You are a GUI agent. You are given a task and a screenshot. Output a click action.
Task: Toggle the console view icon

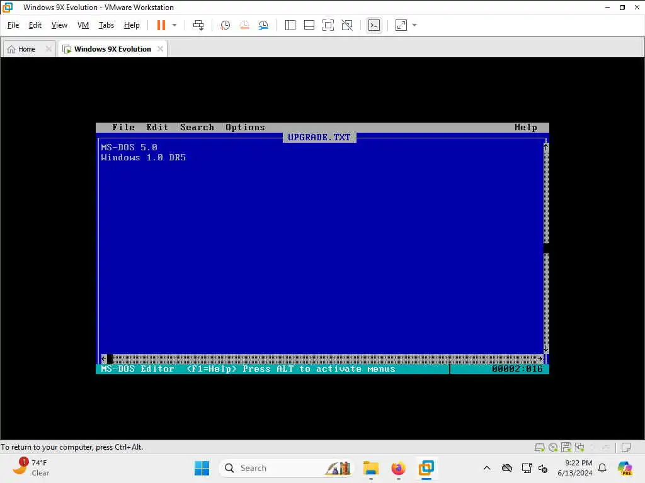[374, 25]
